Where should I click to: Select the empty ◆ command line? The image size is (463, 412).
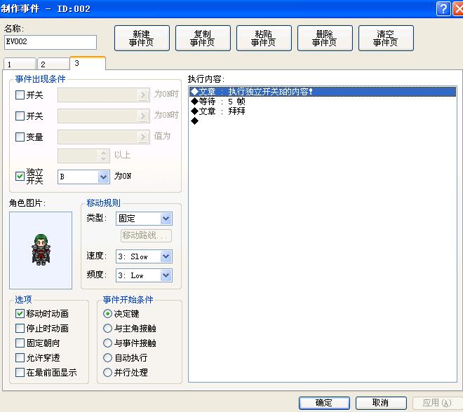click(323, 121)
